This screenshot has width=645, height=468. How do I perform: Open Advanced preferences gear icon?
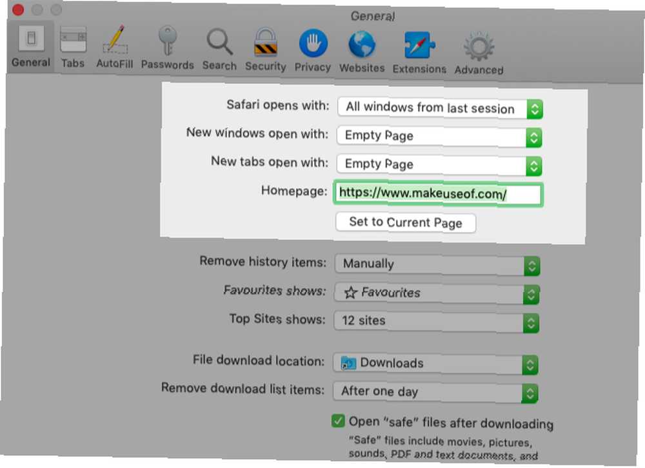click(479, 46)
